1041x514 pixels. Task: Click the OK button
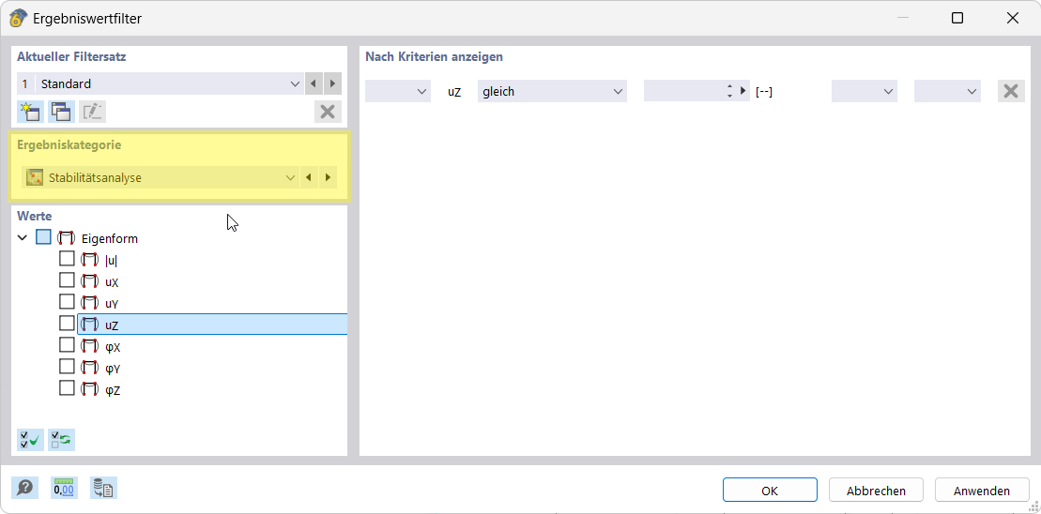click(770, 490)
